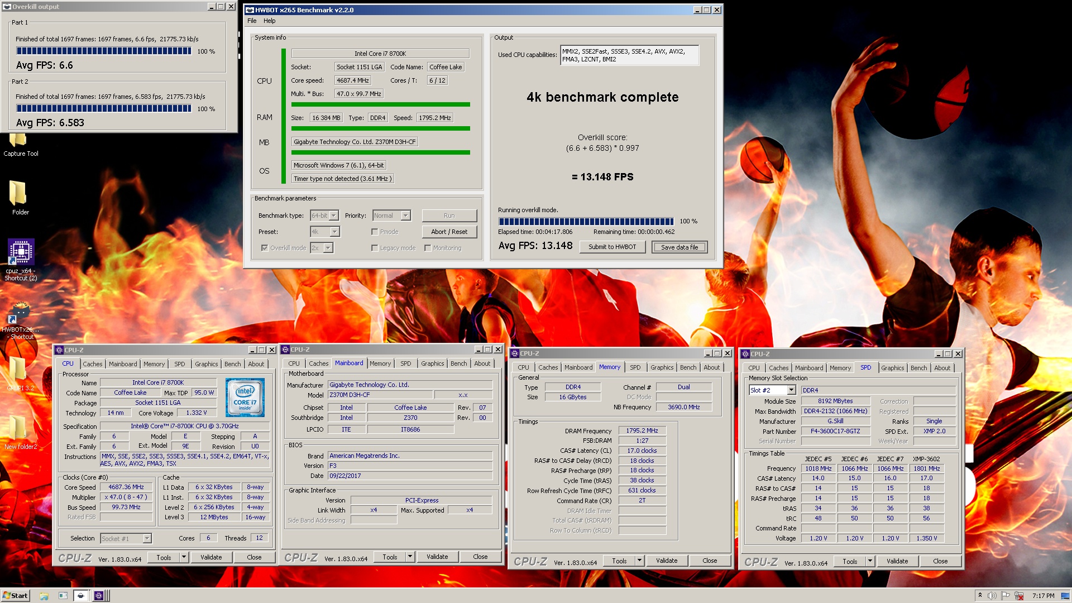1072x603 pixels.
Task: Show hidden tray icons with the chevron
Action: pyautogui.click(x=980, y=596)
